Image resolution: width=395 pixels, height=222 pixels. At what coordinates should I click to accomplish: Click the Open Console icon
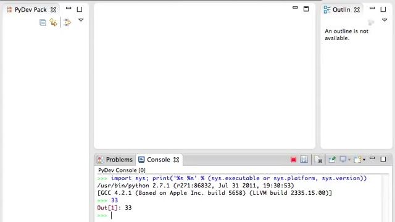358,160
